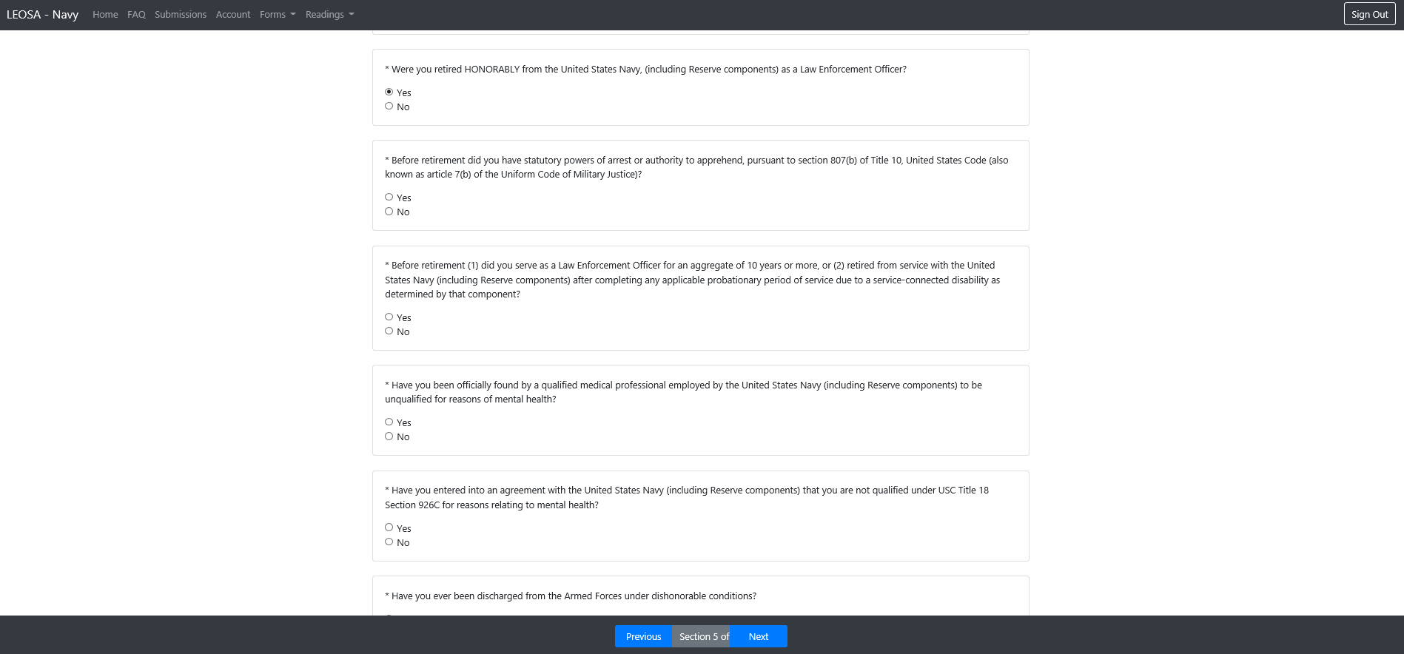1404x654 pixels.
Task: Select No for retired honorably question
Action: [389, 107]
